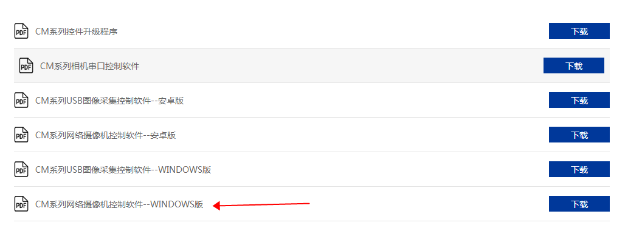Click PDF icon for CM系列控件升级程序
Viewport: 642px width, 231px height.
(x=21, y=31)
